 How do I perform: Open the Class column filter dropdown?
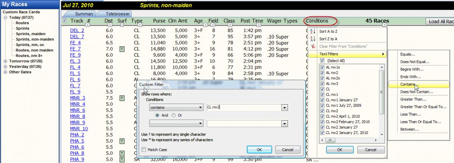229,25
